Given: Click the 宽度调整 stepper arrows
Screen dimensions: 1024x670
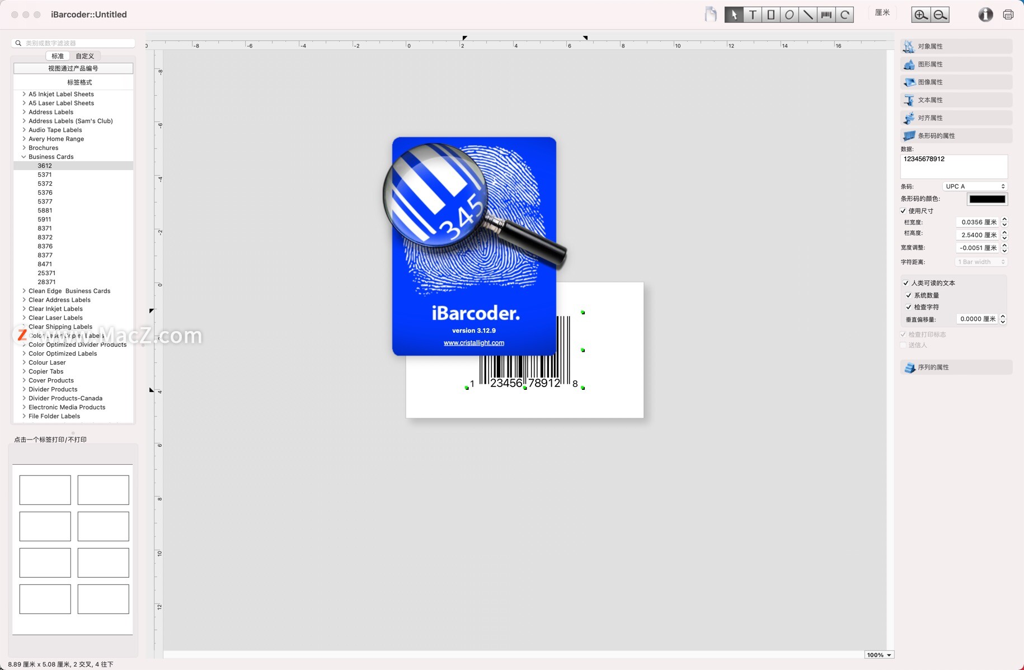Looking at the screenshot, I should (x=1004, y=248).
